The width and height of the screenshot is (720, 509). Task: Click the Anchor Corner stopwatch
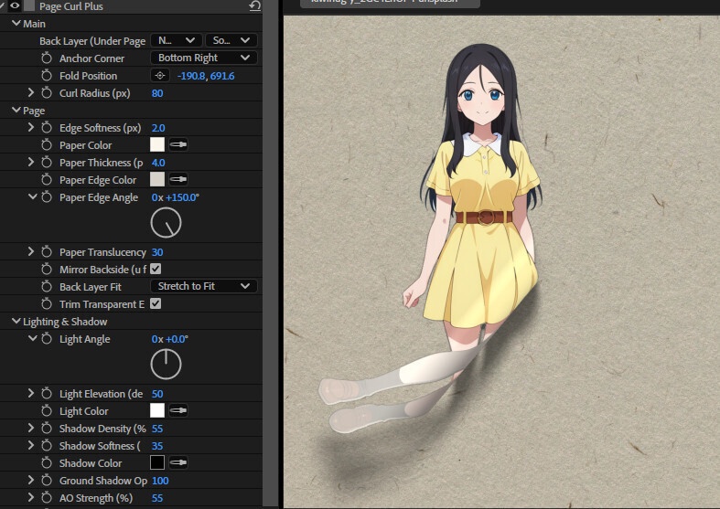pyautogui.click(x=47, y=58)
